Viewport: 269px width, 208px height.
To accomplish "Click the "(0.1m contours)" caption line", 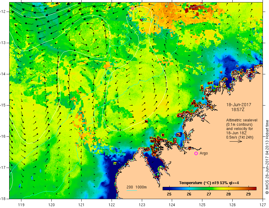I will coord(239,124).
